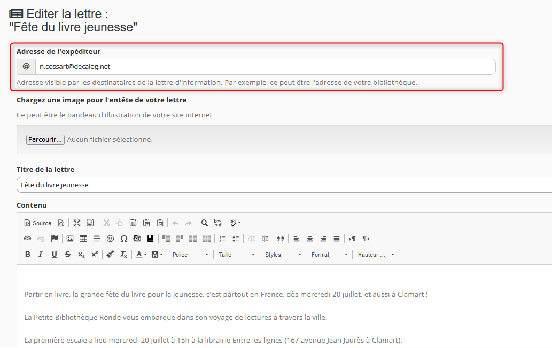Maximize the editor with fullscreen icon
The image size is (552, 348).
point(77,223)
